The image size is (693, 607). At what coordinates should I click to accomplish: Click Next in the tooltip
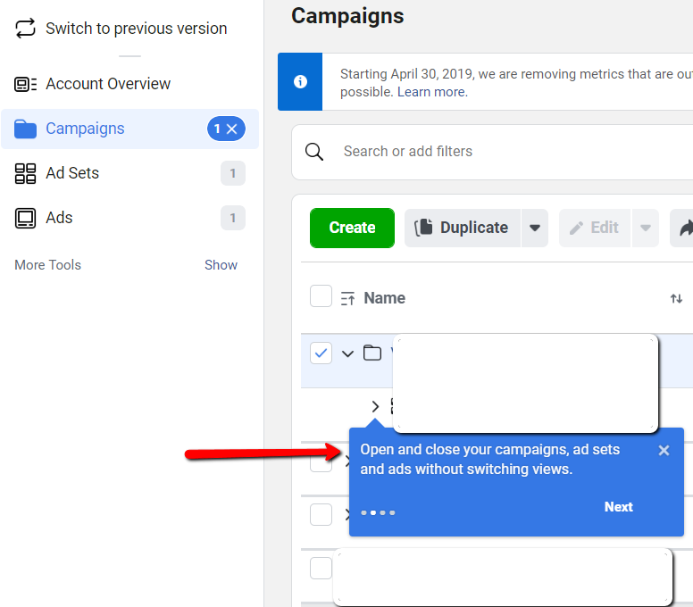click(x=618, y=507)
